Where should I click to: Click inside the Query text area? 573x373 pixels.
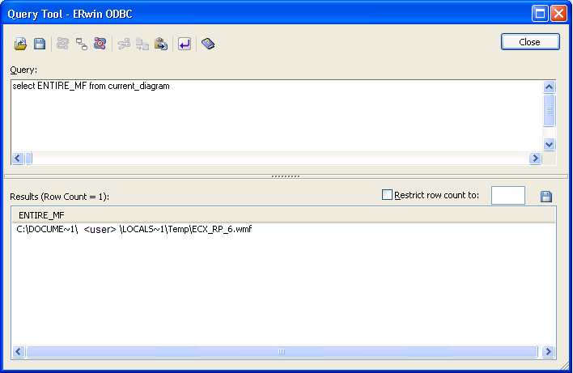[277, 116]
